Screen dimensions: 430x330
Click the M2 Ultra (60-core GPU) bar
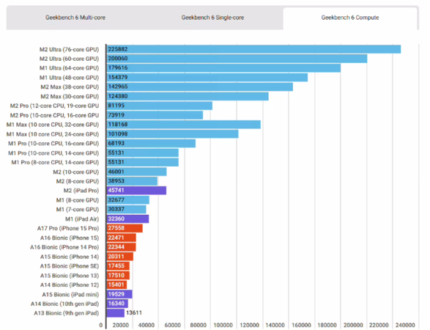tap(237, 59)
